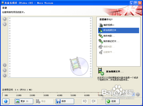Select 添加视频文件 highlighted menu entry
Screen dimensions: 143x106
tap(118, 30)
